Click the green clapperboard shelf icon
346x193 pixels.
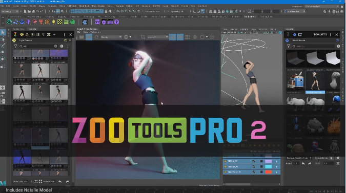pyautogui.click(x=66, y=22)
